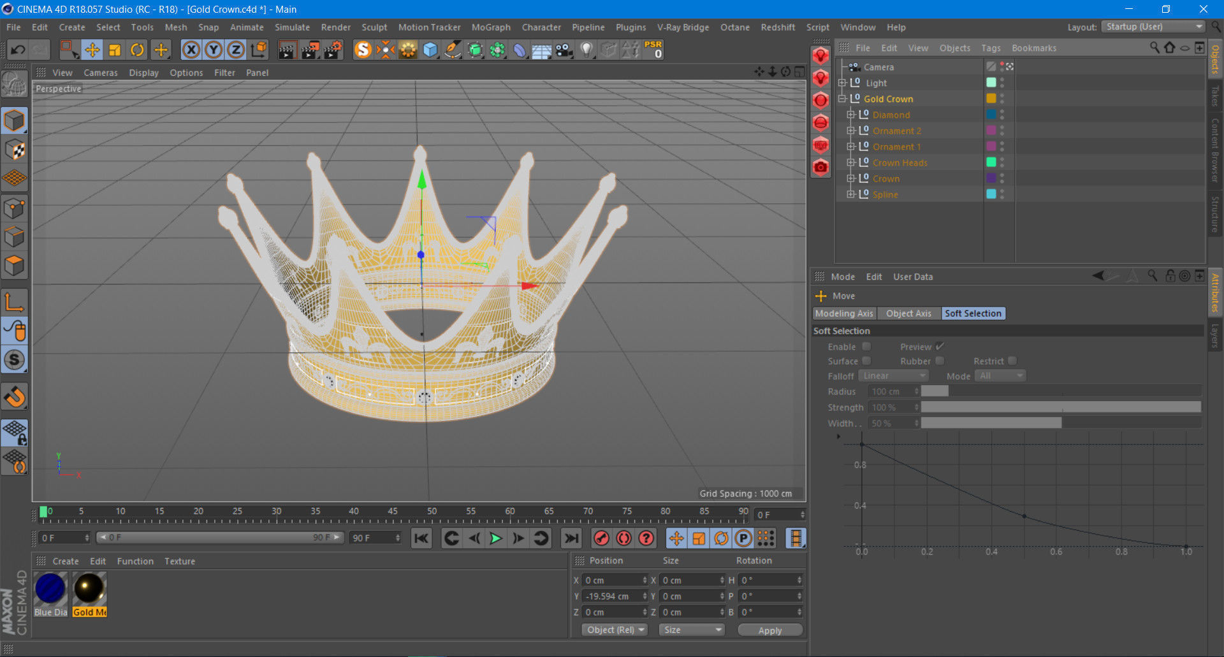Image resolution: width=1224 pixels, height=657 pixels.
Task: Expand the Light object in tree
Action: click(x=841, y=83)
